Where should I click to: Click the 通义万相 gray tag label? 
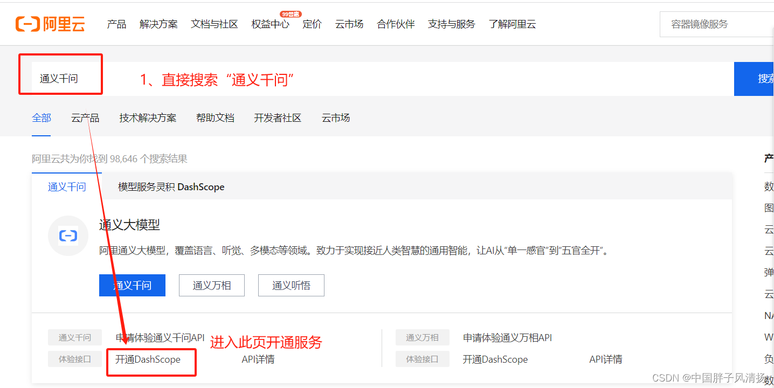point(422,338)
